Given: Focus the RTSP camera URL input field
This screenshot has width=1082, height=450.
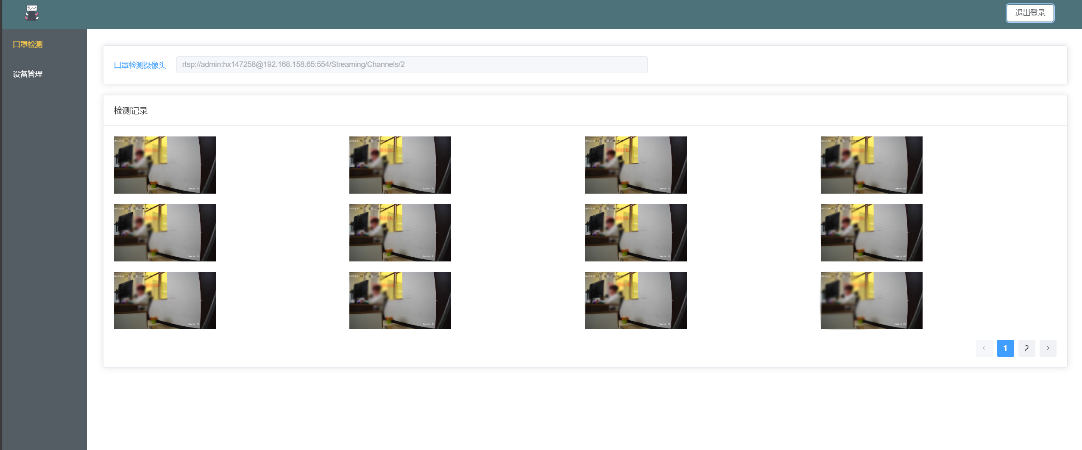Looking at the screenshot, I should pos(411,65).
